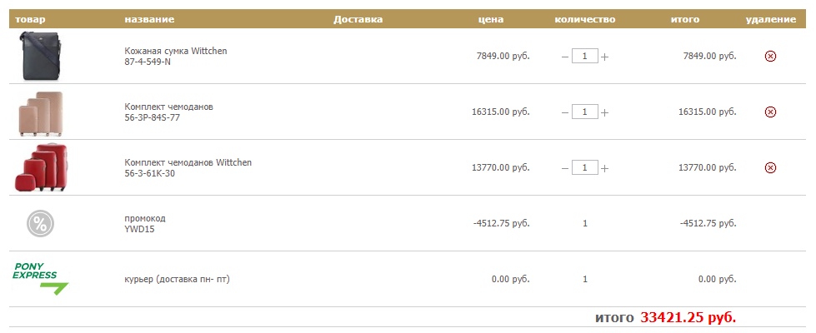Delete the 56-3P-84S-77 suitcase set
The height and width of the screenshot is (333, 816).
click(x=770, y=112)
